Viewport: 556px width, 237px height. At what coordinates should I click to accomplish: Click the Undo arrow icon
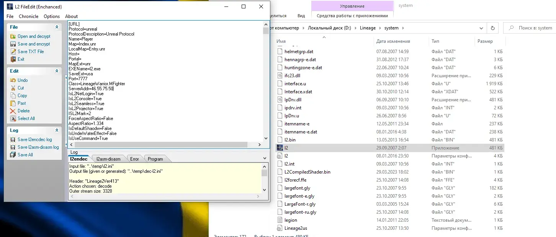pyautogui.click(x=13, y=80)
